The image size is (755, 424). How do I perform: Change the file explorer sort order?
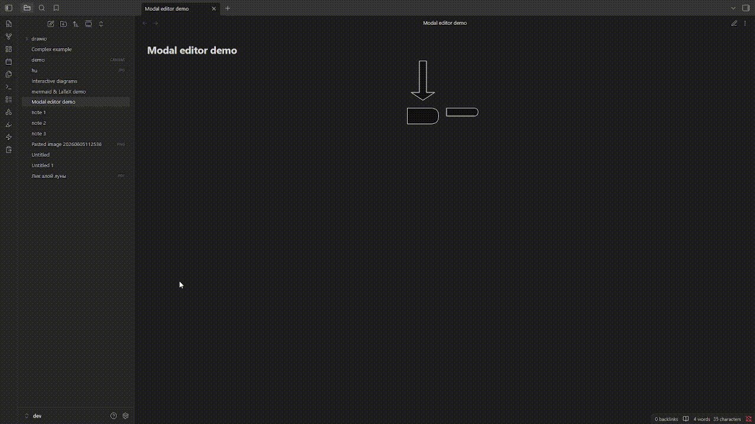(75, 24)
